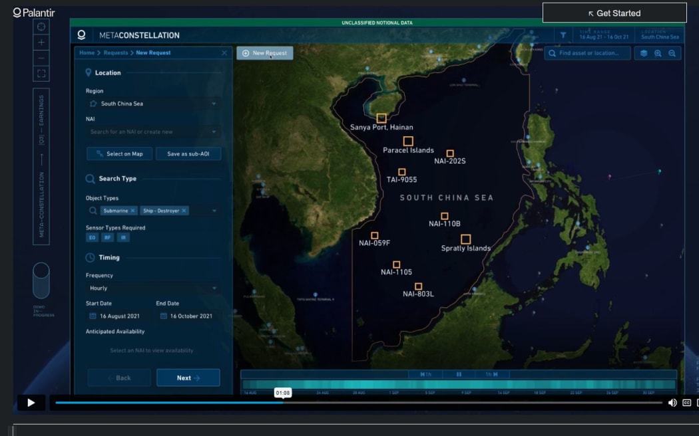This screenshot has height=436, width=699.
Task: Play the video
Action: (x=31, y=403)
